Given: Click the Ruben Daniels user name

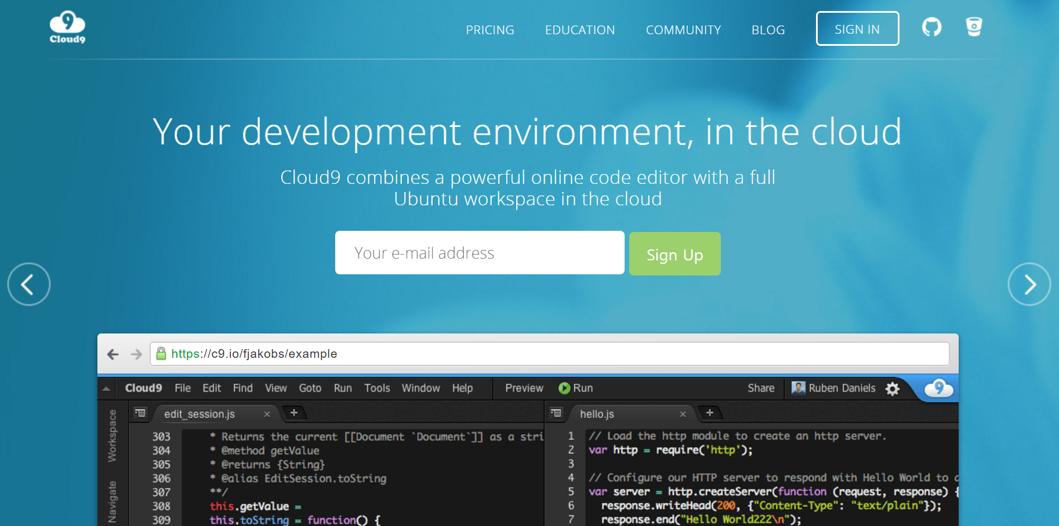Looking at the screenshot, I should pyautogui.click(x=842, y=388).
